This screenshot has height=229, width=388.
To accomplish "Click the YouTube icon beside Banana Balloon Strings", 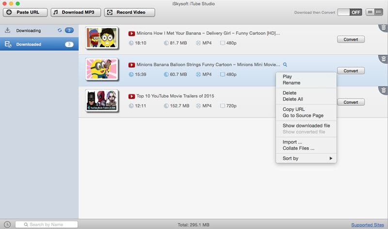I will coord(131,65).
